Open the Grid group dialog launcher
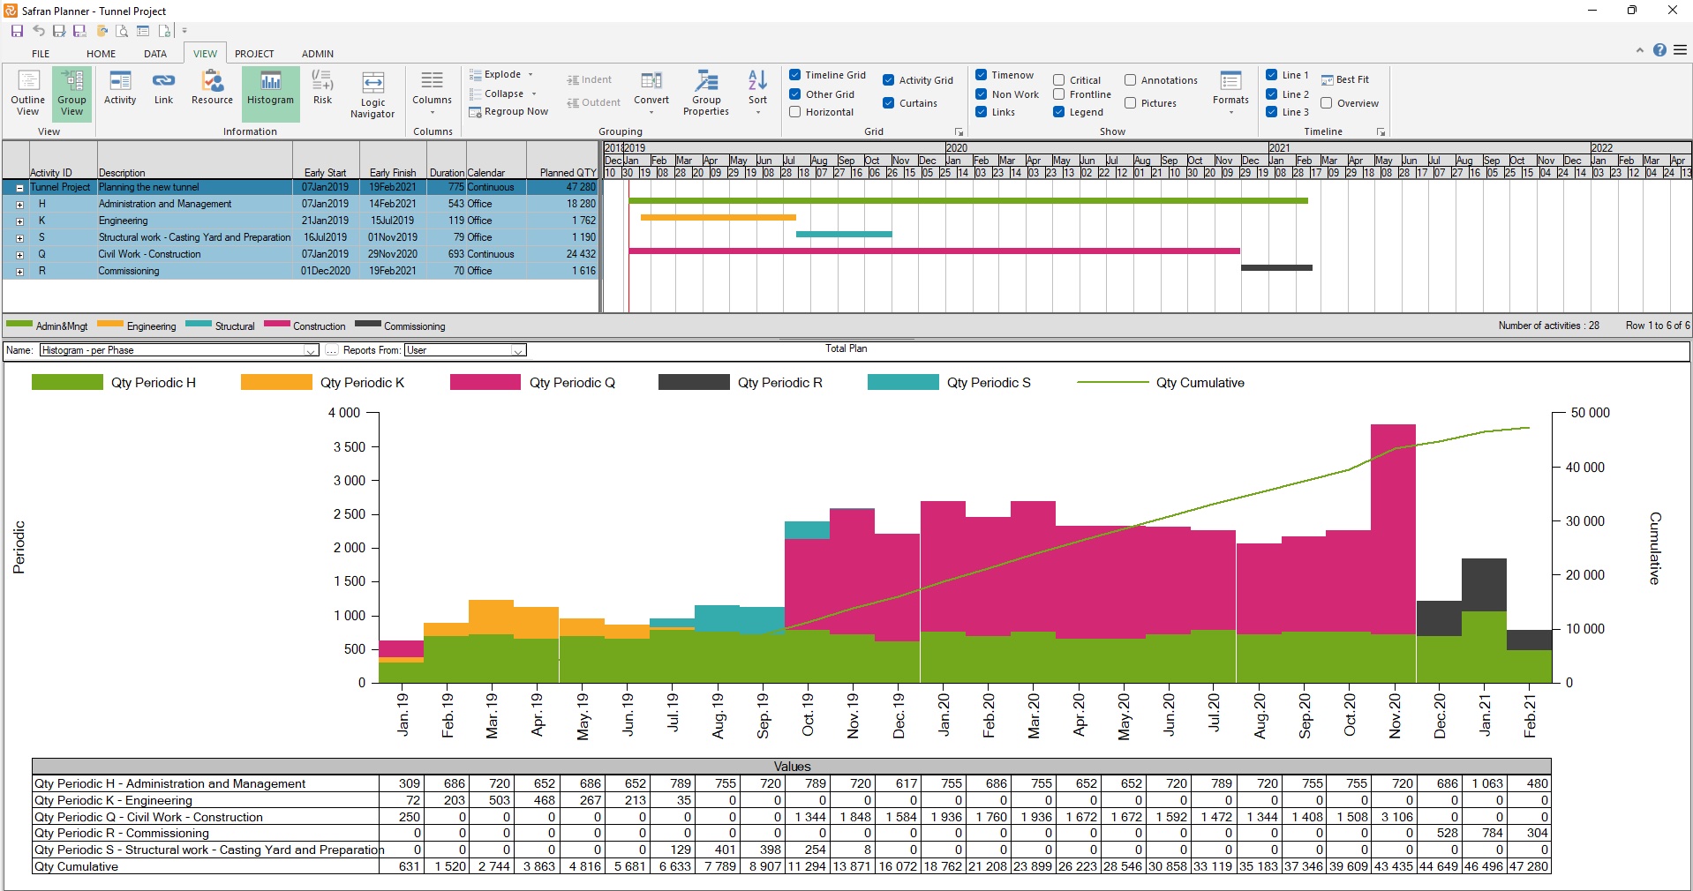Viewport: 1693px width, 891px height. tap(959, 132)
